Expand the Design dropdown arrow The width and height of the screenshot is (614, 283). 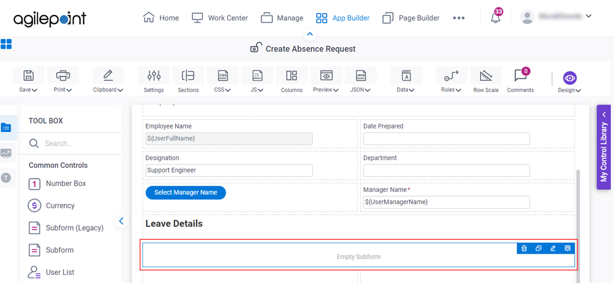click(578, 91)
